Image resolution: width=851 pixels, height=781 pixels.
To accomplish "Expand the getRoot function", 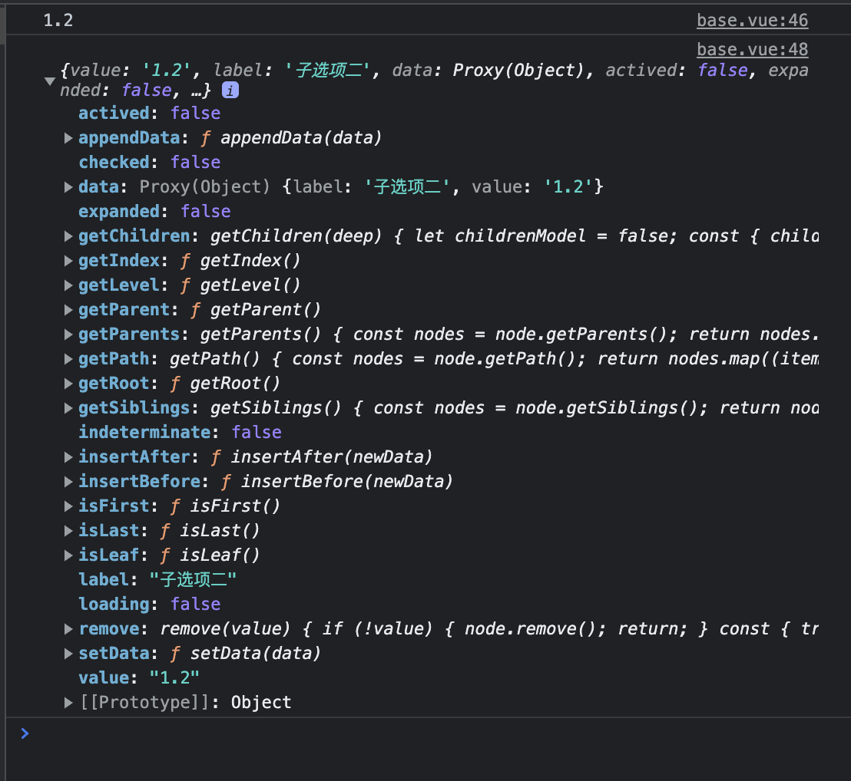I will coord(67,383).
